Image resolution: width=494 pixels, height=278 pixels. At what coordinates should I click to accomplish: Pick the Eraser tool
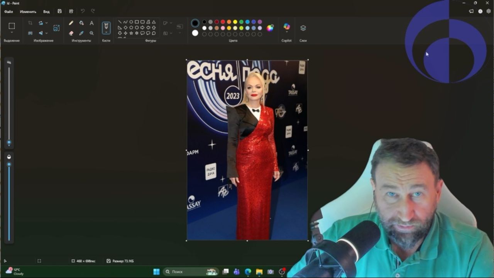[71, 33]
